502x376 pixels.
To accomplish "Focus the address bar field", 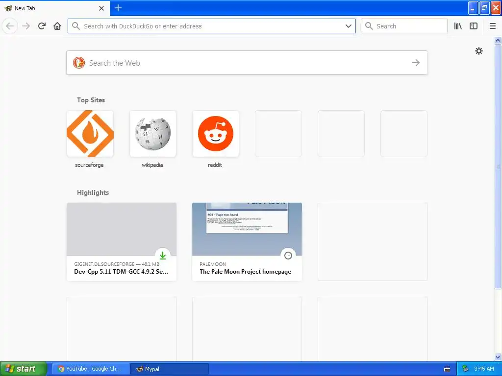I will pyautogui.click(x=211, y=26).
